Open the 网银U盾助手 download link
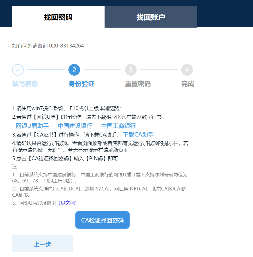 [32, 126]
